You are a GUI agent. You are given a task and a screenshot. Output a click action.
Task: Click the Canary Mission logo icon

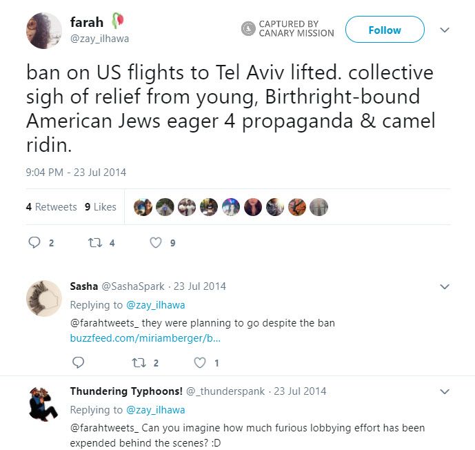[248, 29]
